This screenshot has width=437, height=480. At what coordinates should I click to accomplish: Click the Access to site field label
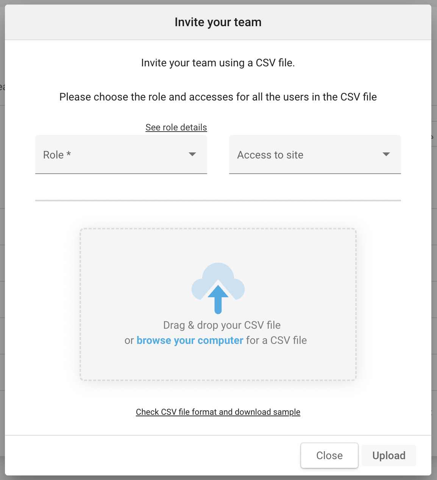[x=270, y=155]
